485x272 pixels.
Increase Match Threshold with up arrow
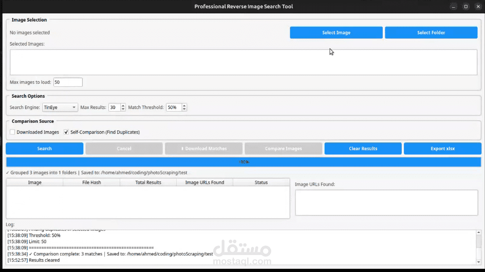tap(184, 105)
